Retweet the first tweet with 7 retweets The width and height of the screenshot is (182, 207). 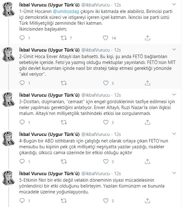[x=64, y=38]
